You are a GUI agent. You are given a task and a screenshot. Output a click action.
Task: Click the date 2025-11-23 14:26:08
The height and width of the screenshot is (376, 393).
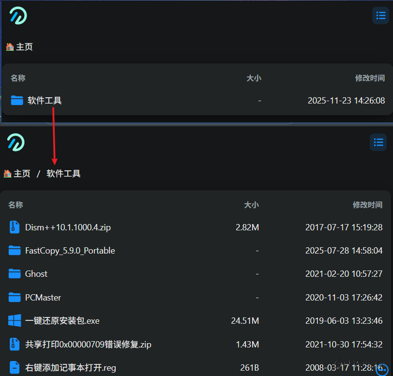pyautogui.click(x=347, y=101)
